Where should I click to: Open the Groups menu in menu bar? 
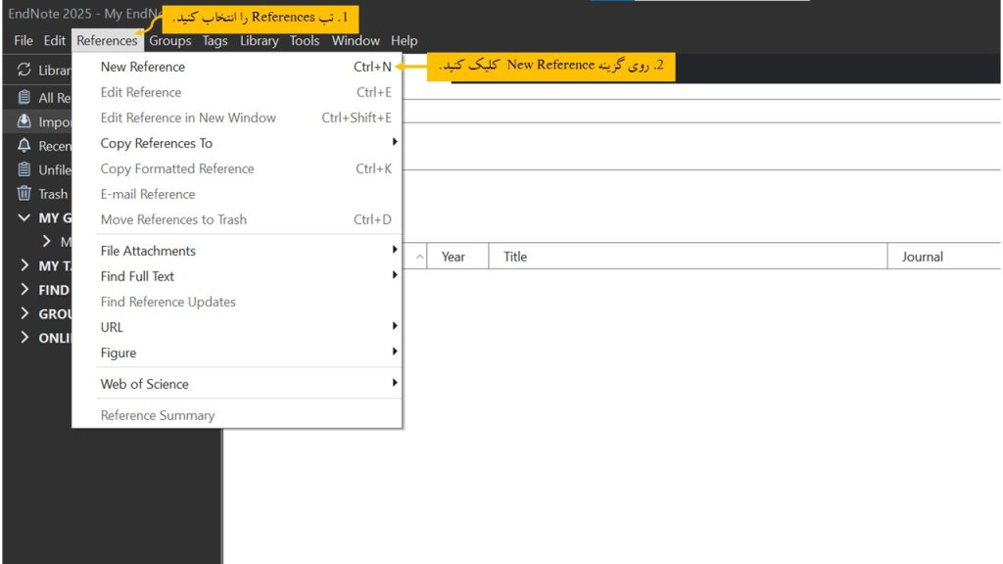tap(169, 41)
